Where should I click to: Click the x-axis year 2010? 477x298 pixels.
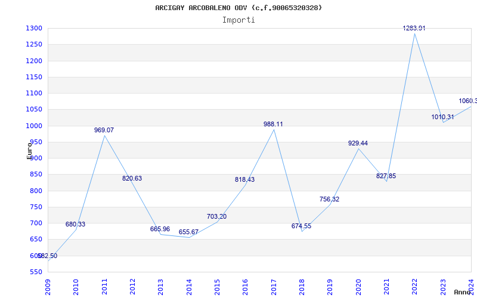tap(76, 287)
